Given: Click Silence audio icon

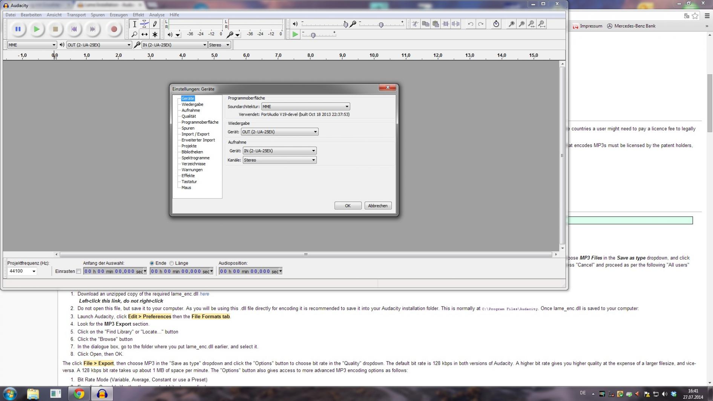Looking at the screenshot, I should (x=456, y=24).
